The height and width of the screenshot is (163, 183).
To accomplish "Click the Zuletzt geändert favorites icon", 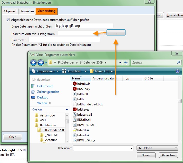I will (33, 92).
